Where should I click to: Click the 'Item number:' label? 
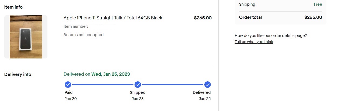pos(76,26)
